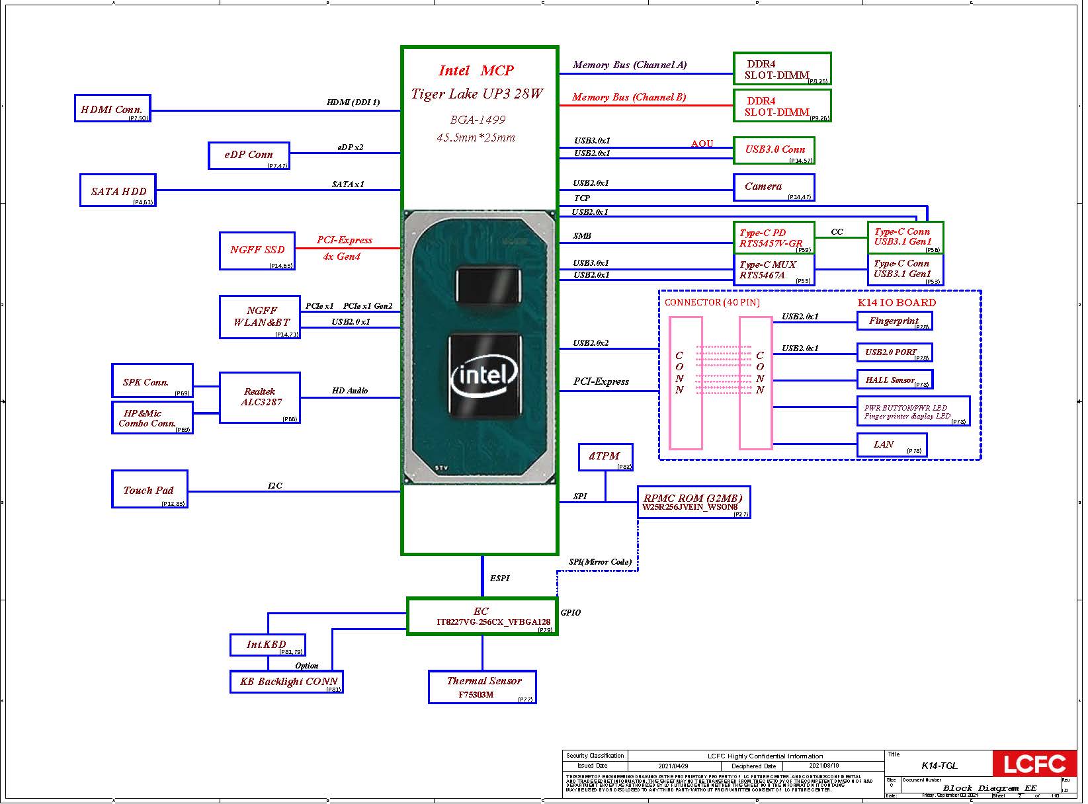Select the Int.KBD block
Screen dimensions: 1088x804
pyautogui.click(x=267, y=645)
